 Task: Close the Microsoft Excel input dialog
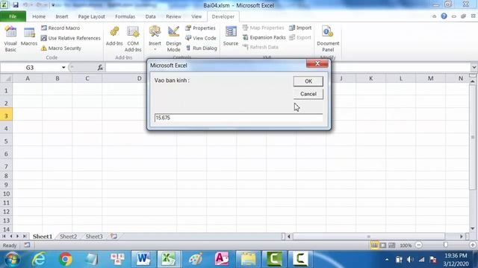coord(317,63)
